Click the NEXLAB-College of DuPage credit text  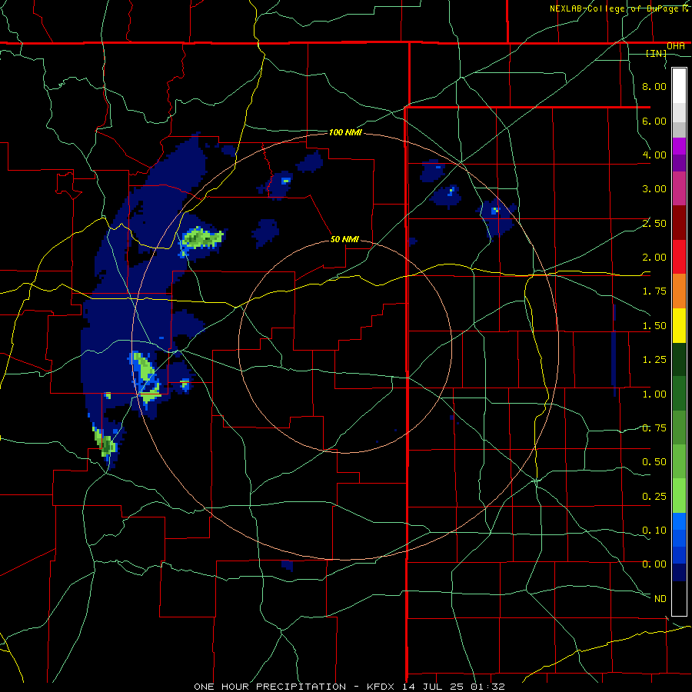coord(620,8)
